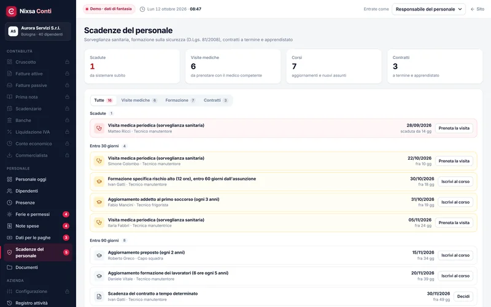Click the Presenze clock icon
The height and width of the screenshot is (307, 491).
(x=9, y=203)
